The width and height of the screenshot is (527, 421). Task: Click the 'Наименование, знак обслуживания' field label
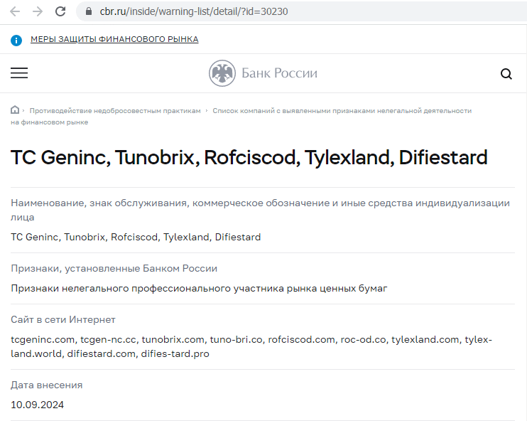(x=261, y=210)
